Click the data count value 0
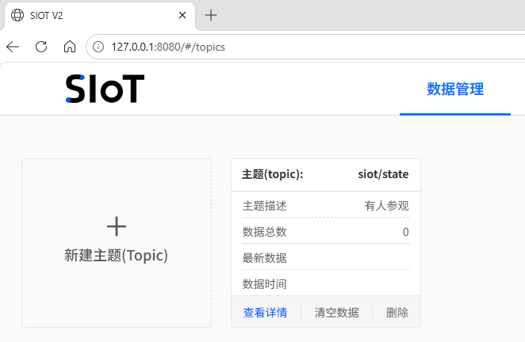The image size is (525, 342). click(x=405, y=232)
